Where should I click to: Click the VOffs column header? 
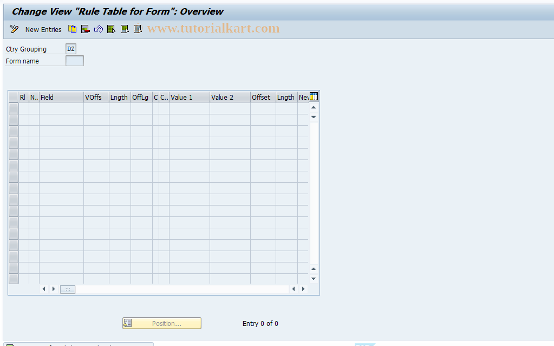(x=96, y=97)
